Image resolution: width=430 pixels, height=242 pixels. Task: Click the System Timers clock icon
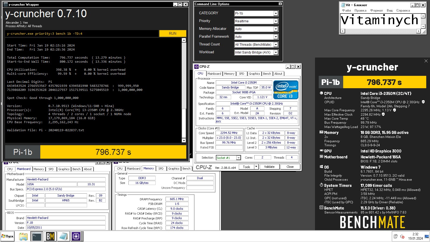(321, 185)
